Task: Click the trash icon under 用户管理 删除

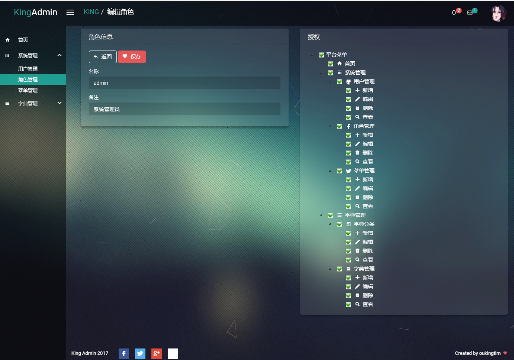Action: [357, 108]
